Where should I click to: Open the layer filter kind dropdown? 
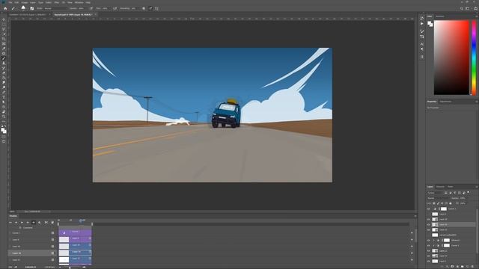pyautogui.click(x=435, y=193)
